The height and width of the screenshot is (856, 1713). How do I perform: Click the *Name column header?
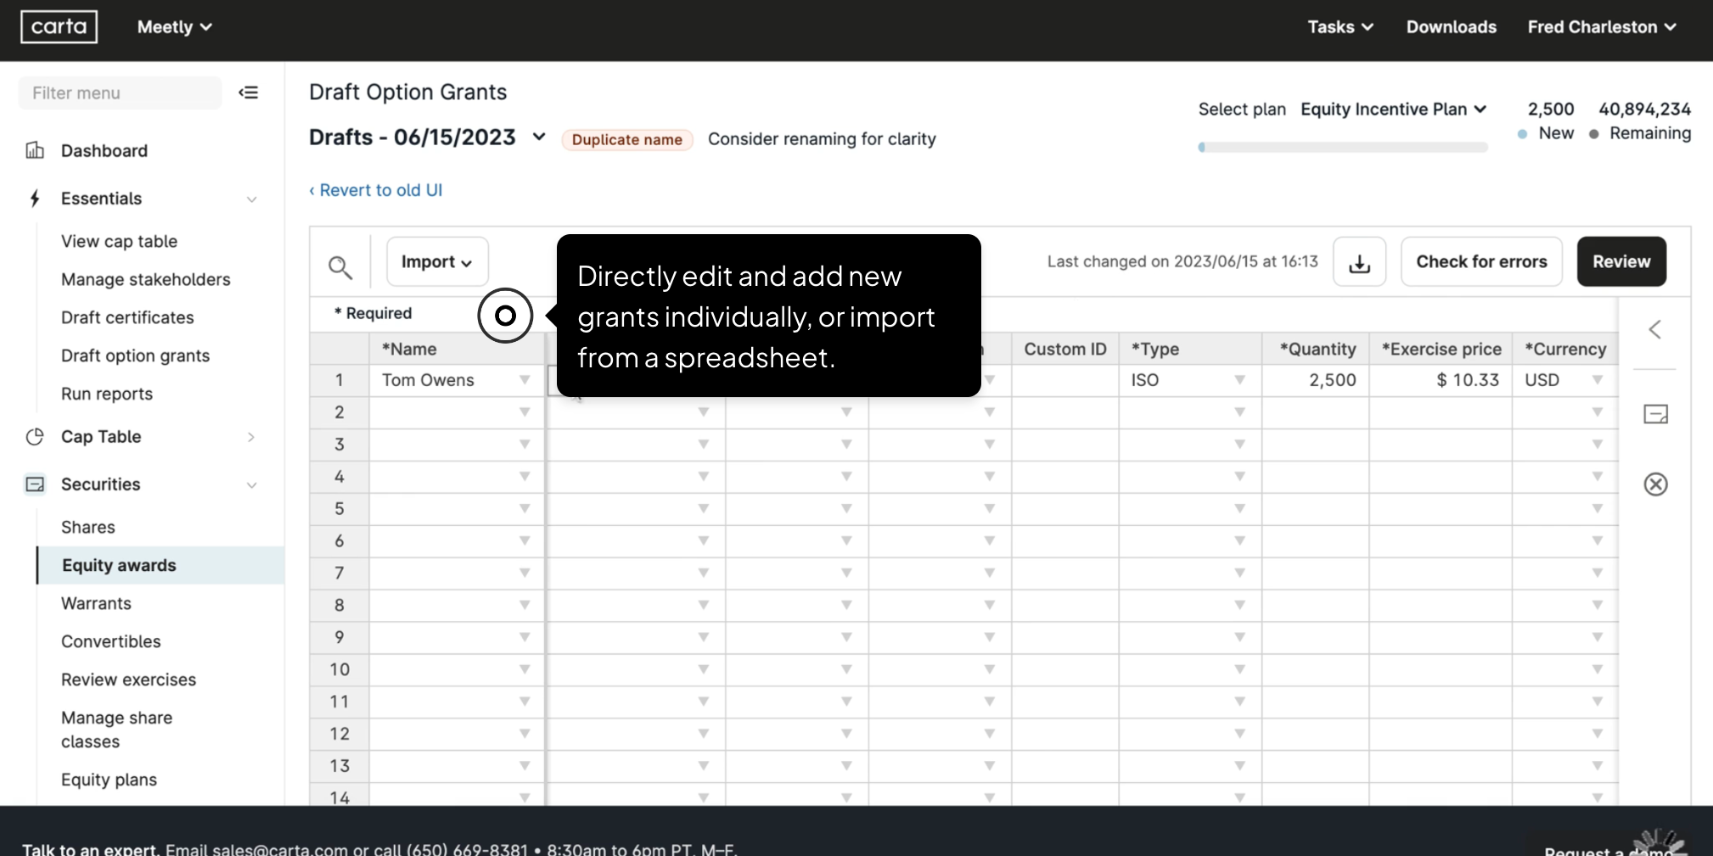tap(457, 349)
